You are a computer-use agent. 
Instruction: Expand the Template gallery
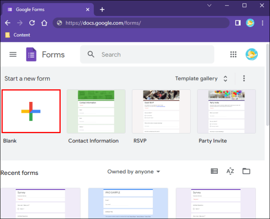[x=201, y=78]
